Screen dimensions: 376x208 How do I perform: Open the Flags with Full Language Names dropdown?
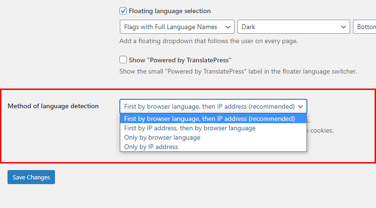[177, 27]
